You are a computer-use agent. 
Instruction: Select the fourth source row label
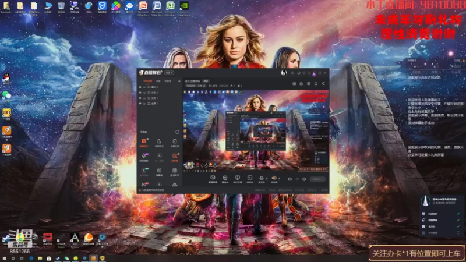154,104
